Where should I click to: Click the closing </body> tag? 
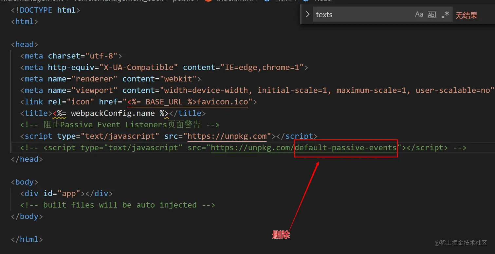[27, 216]
